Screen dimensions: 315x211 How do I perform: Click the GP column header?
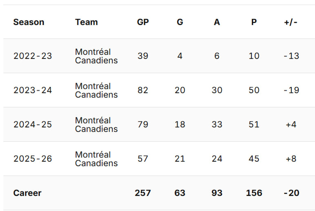pos(143,22)
